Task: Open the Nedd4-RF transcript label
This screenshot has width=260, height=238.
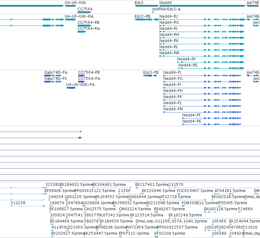Action: coord(186,59)
